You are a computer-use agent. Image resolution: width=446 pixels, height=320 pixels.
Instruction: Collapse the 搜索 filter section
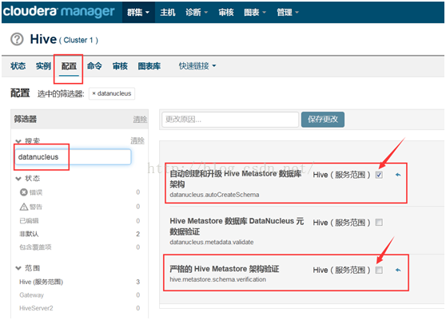coord(28,140)
